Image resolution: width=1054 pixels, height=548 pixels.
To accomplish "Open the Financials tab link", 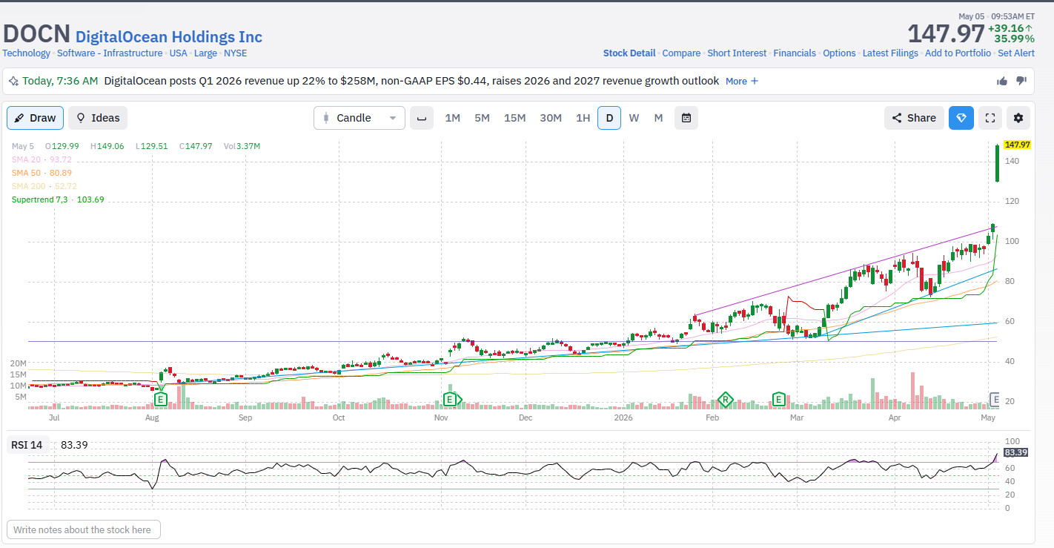I will point(795,53).
